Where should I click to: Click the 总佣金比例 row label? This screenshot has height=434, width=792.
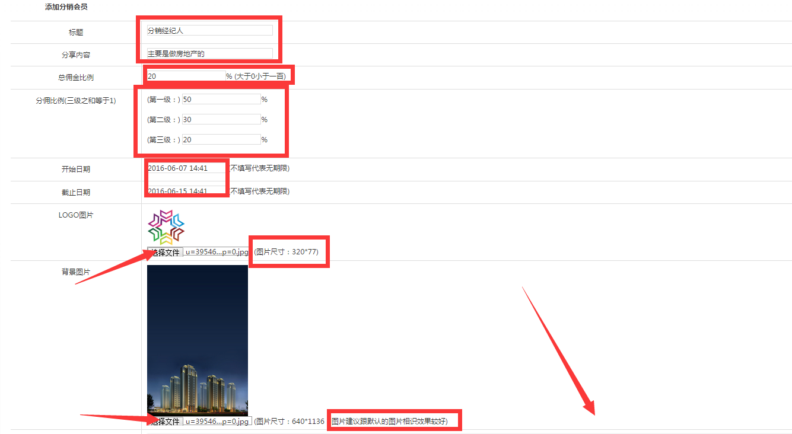pos(76,78)
